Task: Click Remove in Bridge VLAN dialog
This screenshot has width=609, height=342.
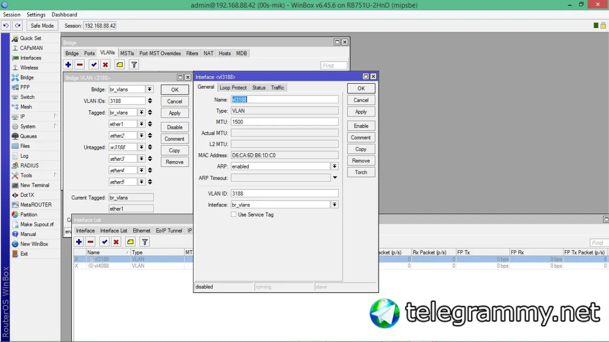Action: click(x=175, y=162)
